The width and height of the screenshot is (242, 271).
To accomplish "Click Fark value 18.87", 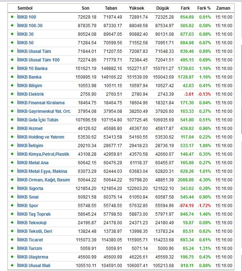I will tap(188, 222).
